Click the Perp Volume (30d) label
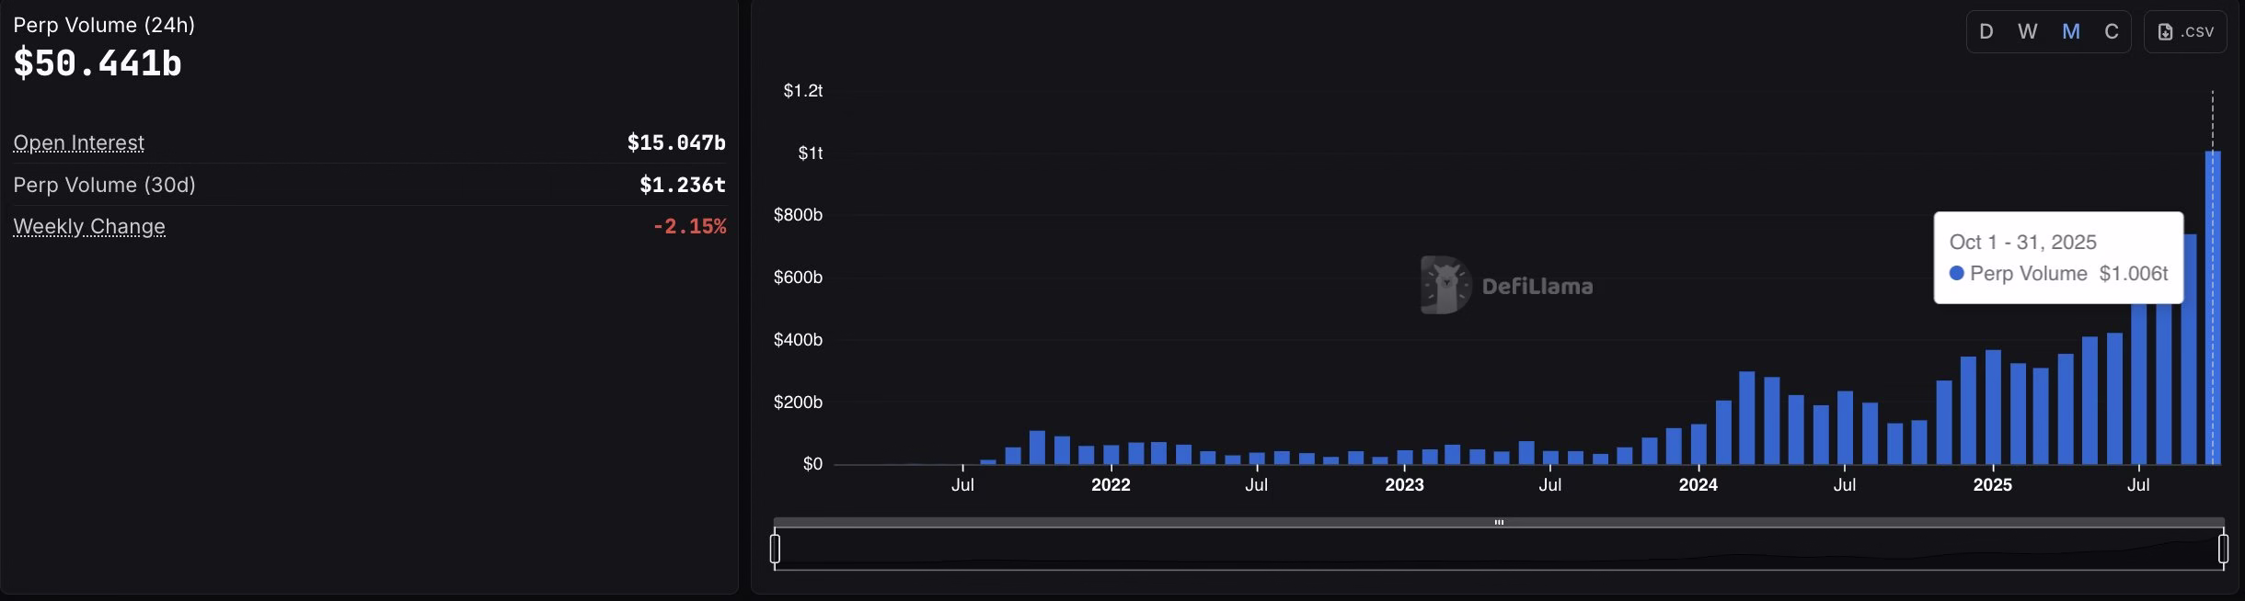Viewport: 2245px width, 601px height. pos(104,185)
